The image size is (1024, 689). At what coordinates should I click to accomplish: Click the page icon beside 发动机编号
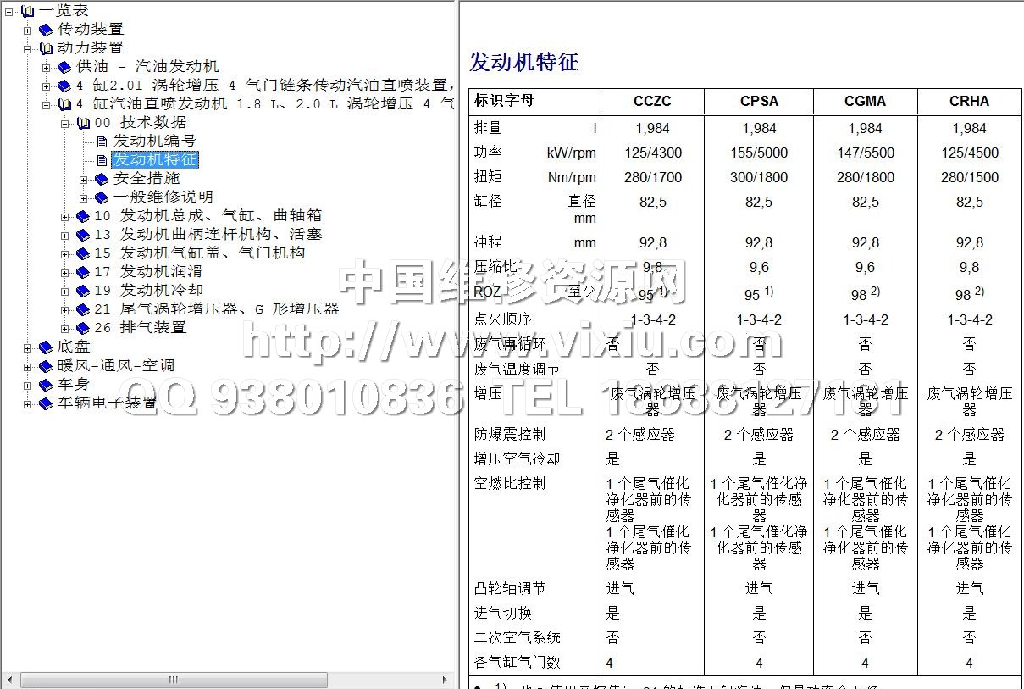click(x=102, y=142)
